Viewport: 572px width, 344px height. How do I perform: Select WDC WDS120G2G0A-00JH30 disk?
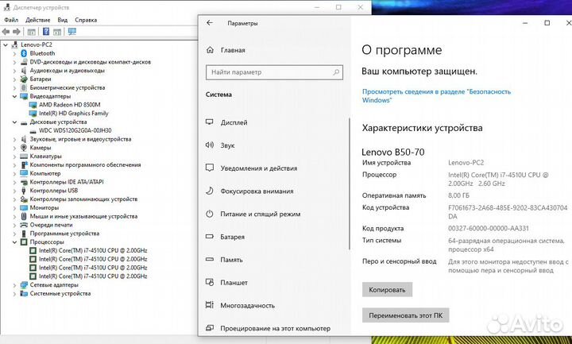click(x=75, y=130)
